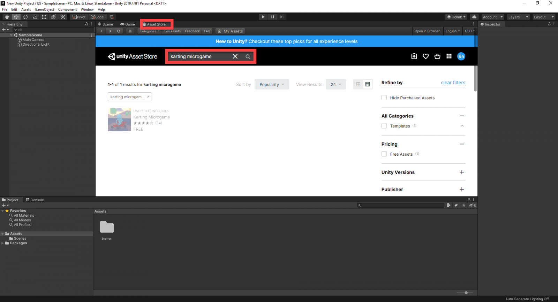Check the Free Assets pricing filter

pos(384,154)
